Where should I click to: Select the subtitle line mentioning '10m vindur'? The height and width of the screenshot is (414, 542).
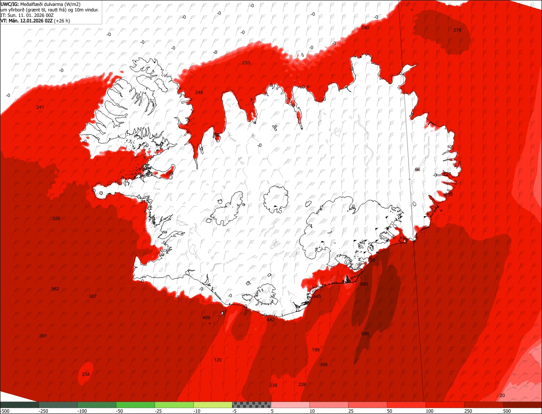50,9
